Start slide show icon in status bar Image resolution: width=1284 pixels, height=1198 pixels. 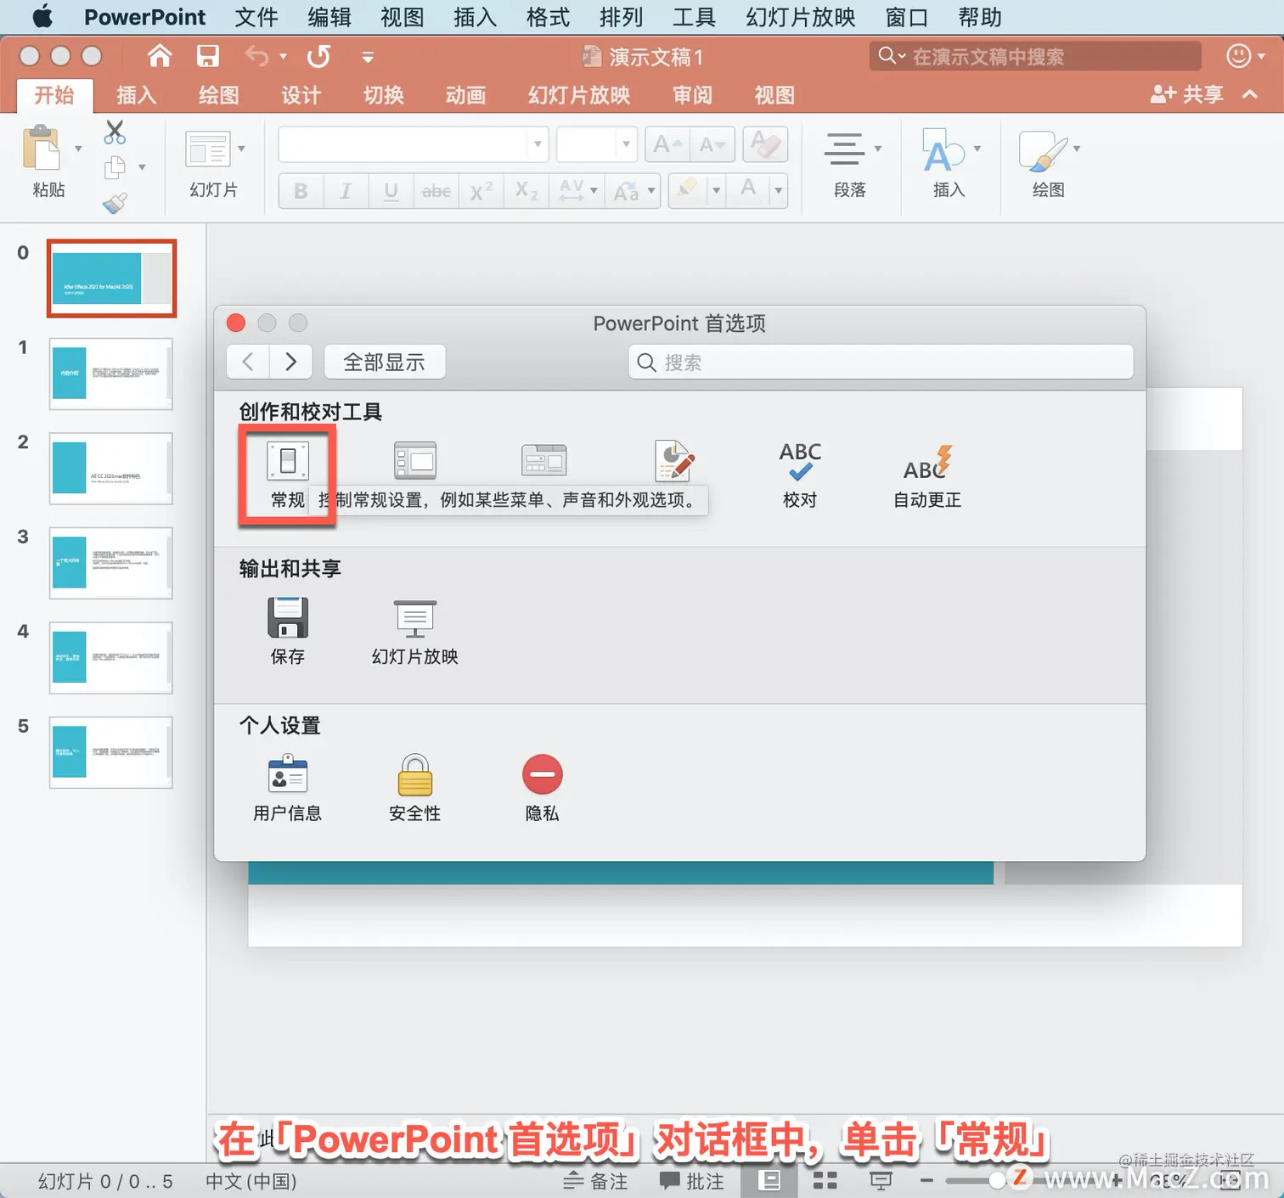(881, 1180)
